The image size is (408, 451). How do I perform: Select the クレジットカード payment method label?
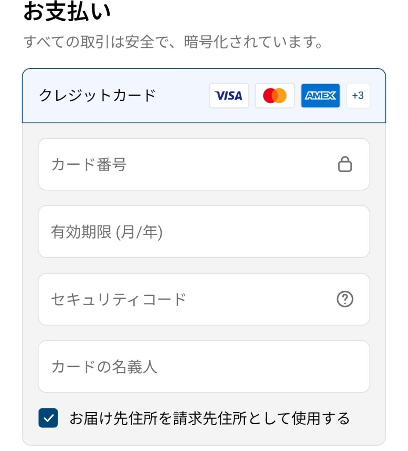pyautogui.click(x=98, y=96)
